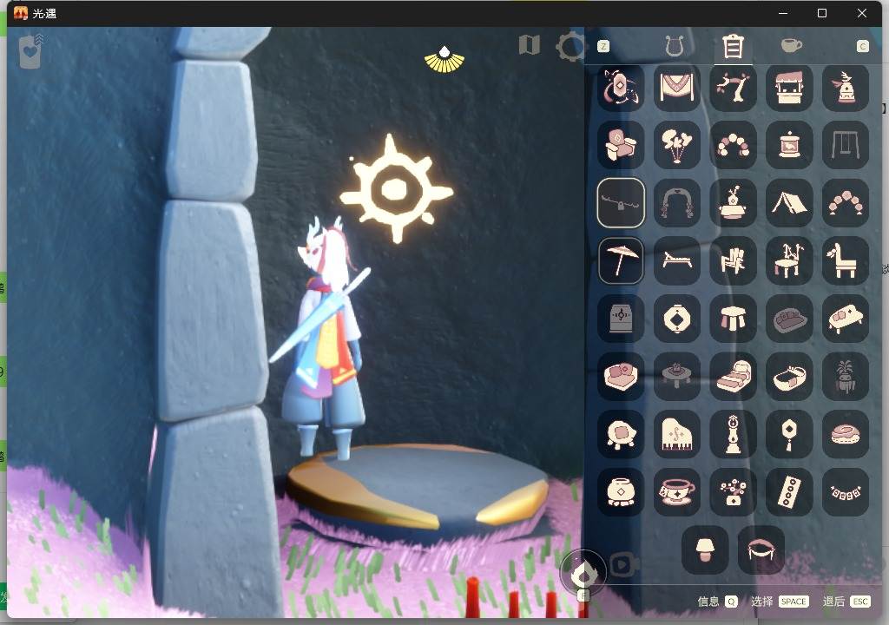Select the small stool prop
Image resolution: width=889 pixels, height=625 pixels.
(733, 319)
